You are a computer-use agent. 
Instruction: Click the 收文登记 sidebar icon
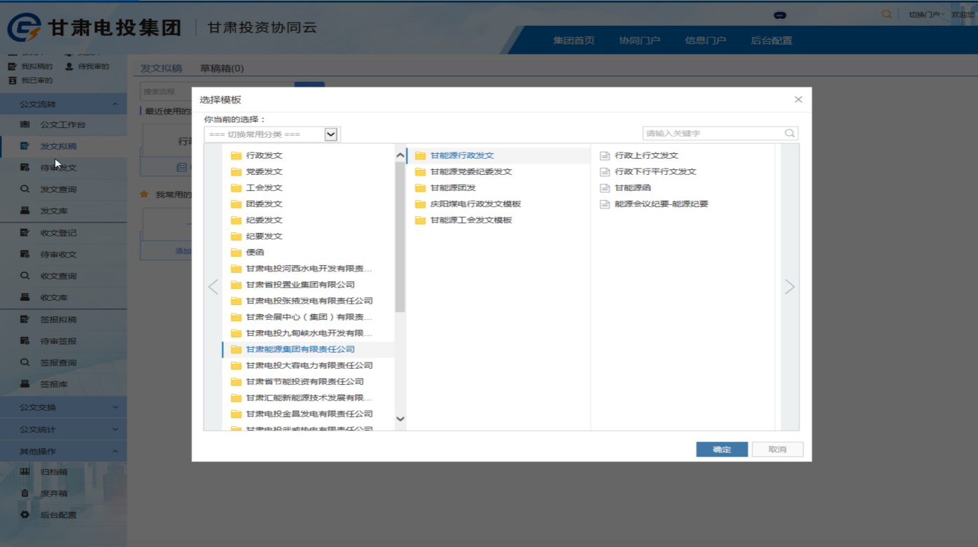click(x=25, y=233)
